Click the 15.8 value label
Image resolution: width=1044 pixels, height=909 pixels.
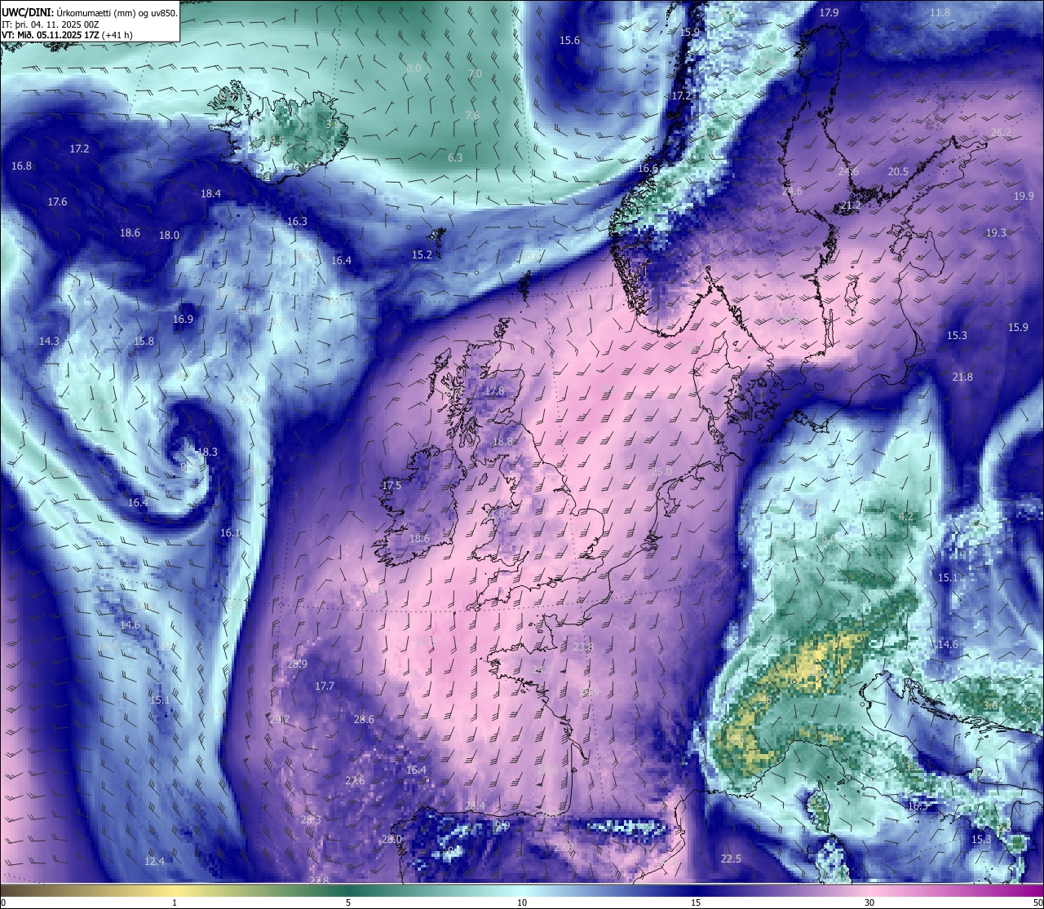144,341
